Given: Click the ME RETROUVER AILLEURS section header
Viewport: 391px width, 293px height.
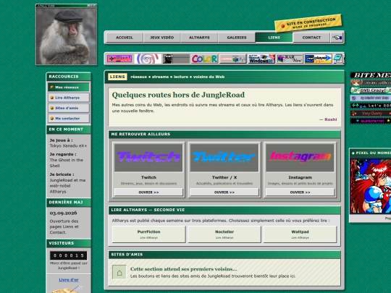Looking at the screenshot, I should [224, 135].
